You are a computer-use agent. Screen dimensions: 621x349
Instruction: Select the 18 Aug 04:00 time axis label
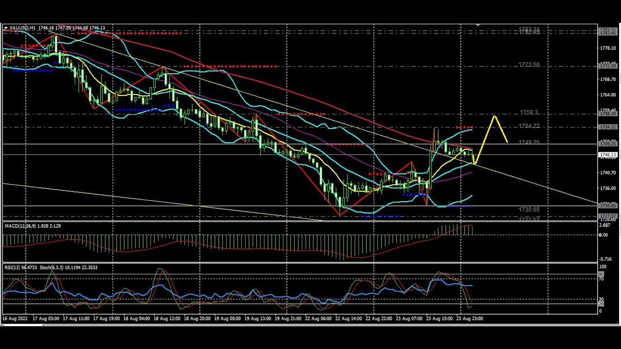(136, 318)
